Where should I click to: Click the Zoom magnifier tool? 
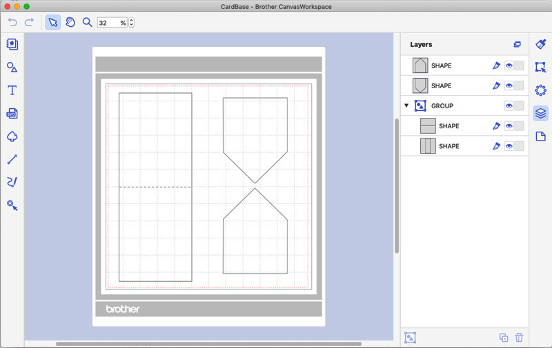[88, 23]
